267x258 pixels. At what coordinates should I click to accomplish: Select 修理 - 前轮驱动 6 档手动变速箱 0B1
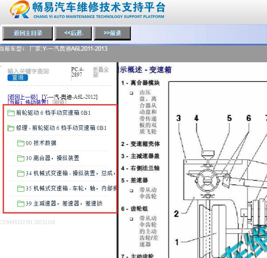[61, 128]
